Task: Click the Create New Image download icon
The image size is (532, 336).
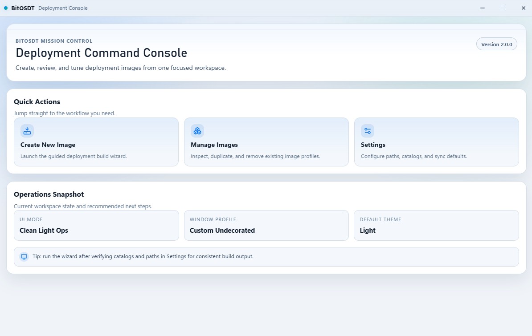Action: point(27,131)
